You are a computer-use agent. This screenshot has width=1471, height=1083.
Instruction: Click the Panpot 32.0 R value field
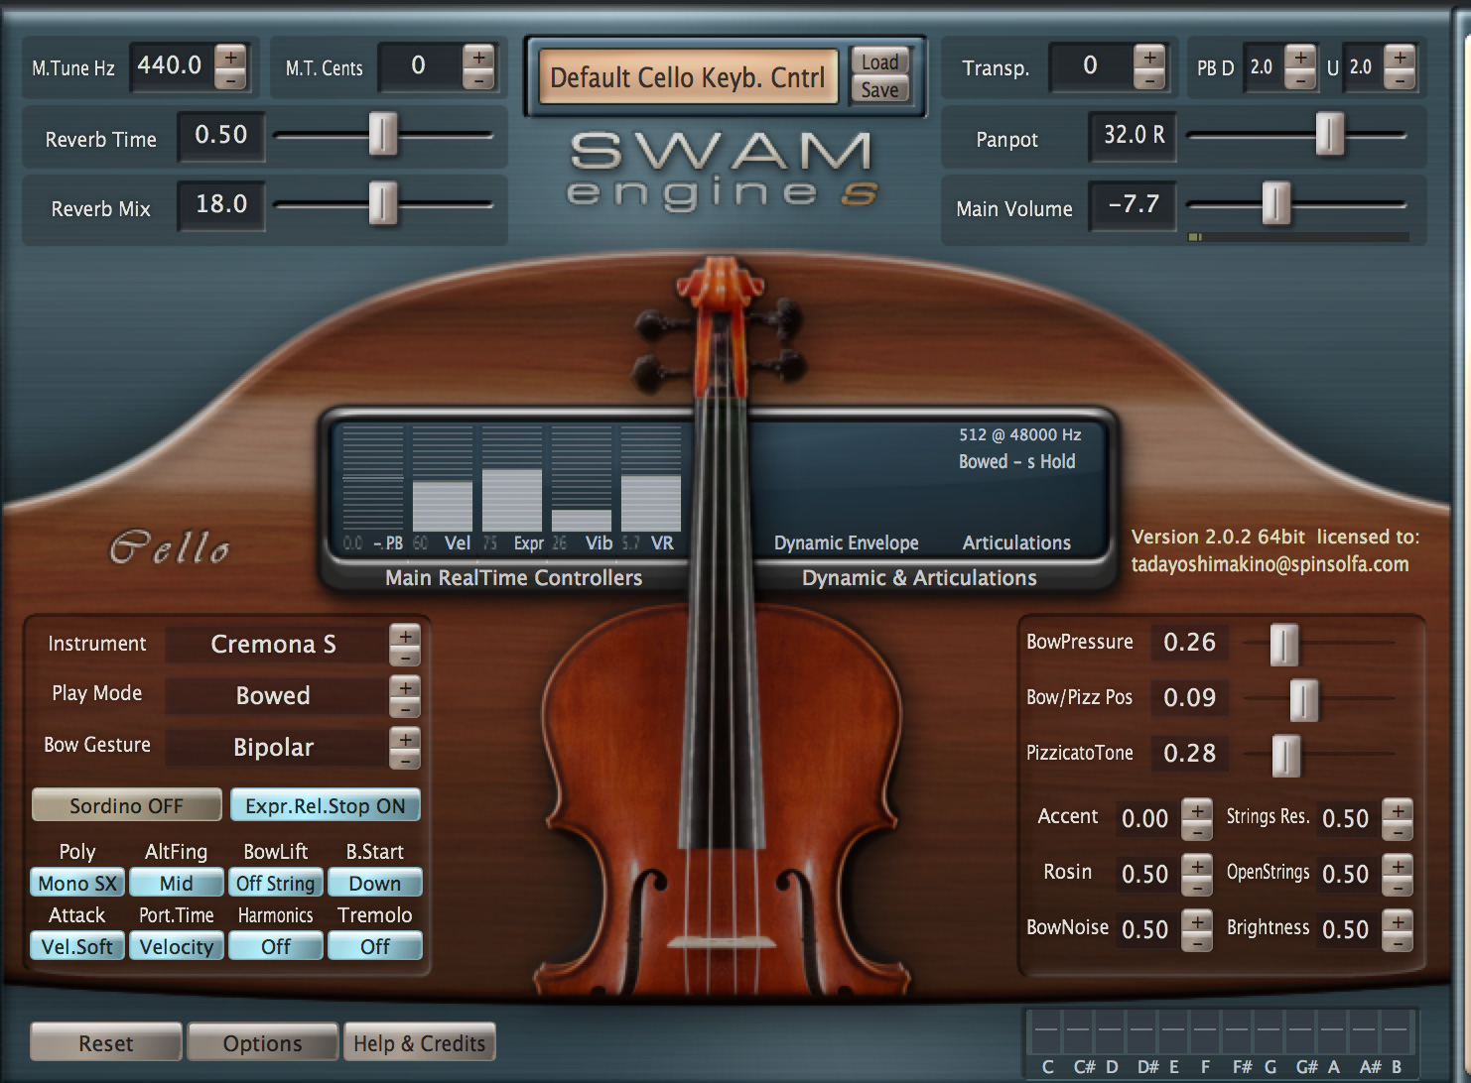click(1134, 135)
